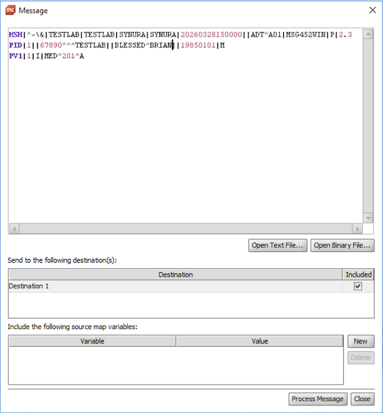Close the Message dialog with X
The width and height of the screenshot is (383, 413).
click(x=372, y=10)
